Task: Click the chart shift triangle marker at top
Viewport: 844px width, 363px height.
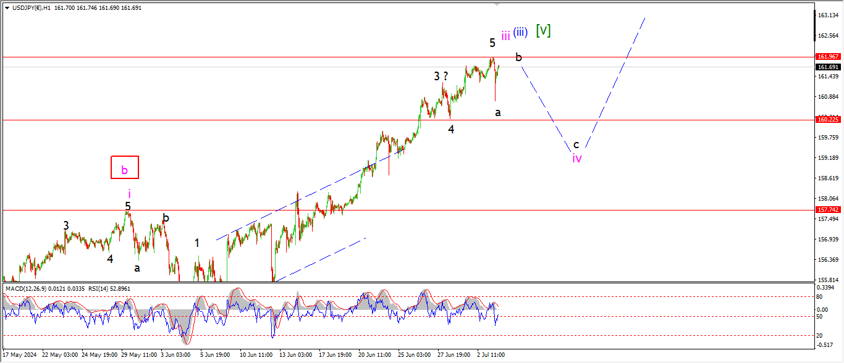Action: click(497, 4)
